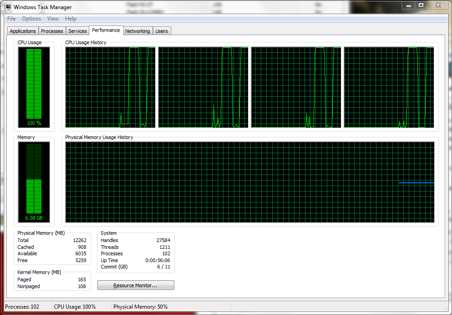Screen dimensions: 452x315
Task: Click the Physical Memory Usage History graph
Action: click(x=250, y=182)
